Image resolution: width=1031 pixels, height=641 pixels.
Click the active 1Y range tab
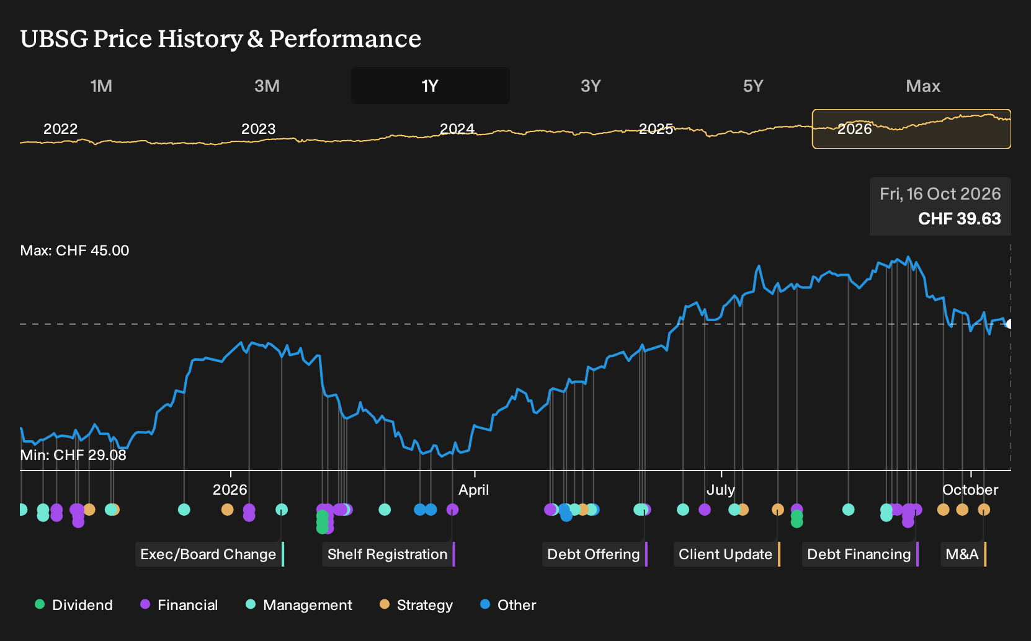[x=431, y=86]
